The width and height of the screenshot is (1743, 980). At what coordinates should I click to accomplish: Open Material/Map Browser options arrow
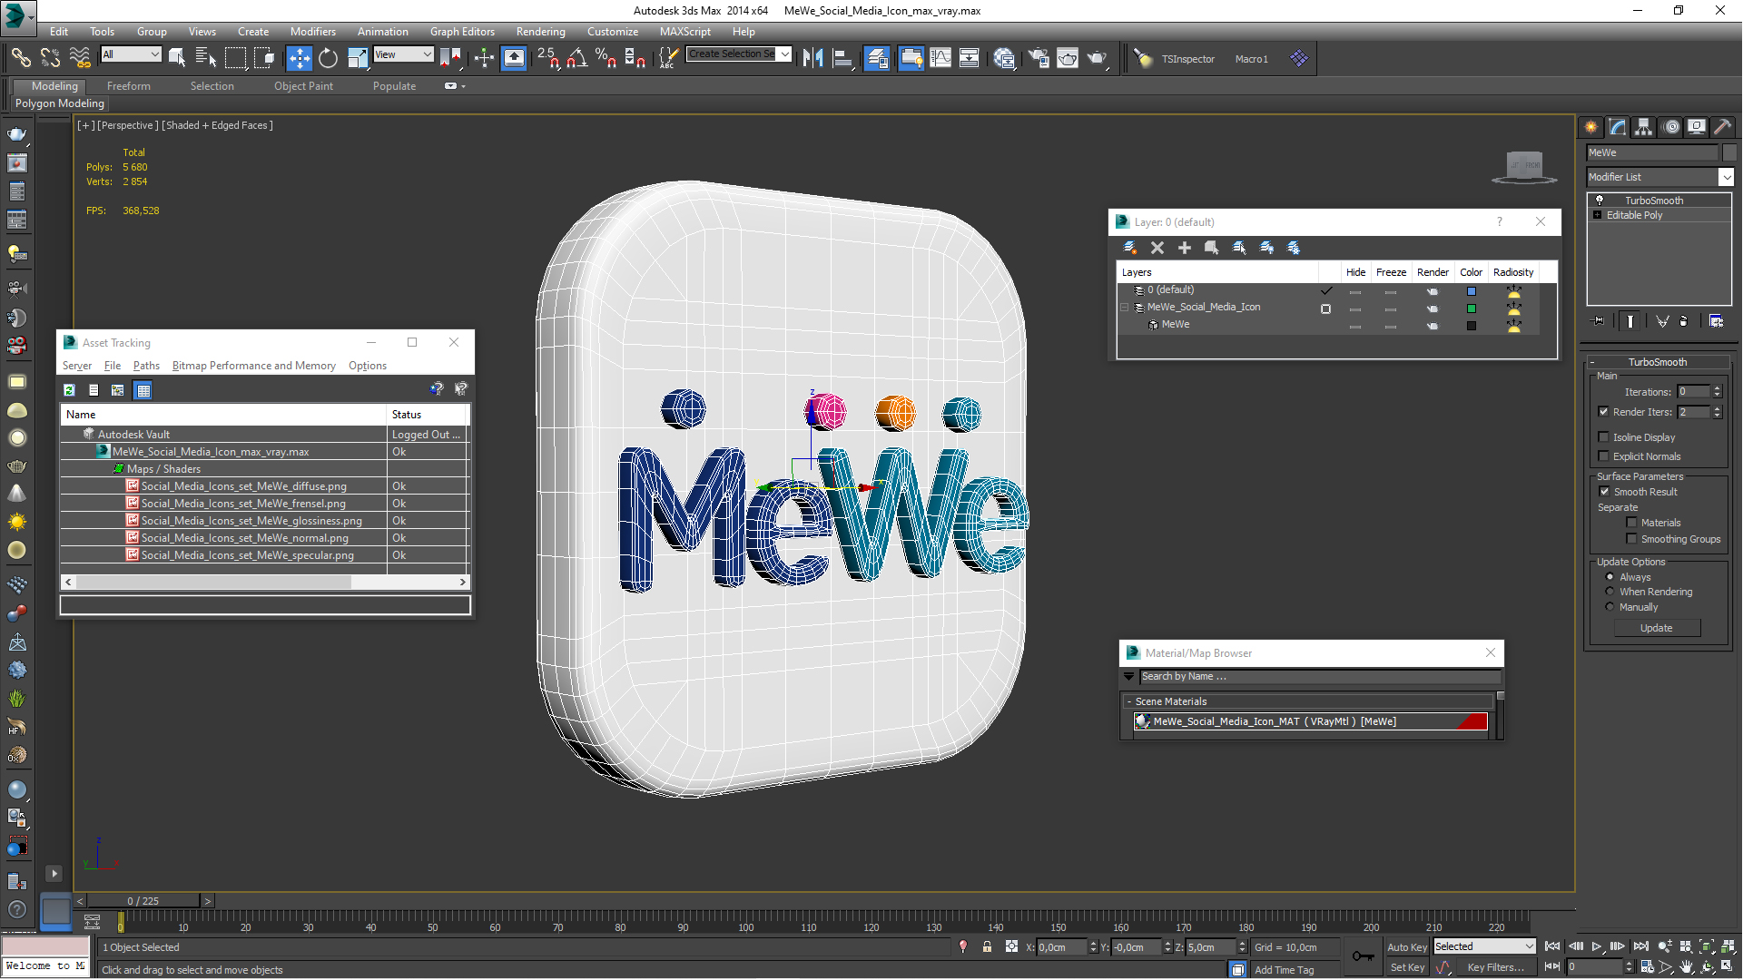tap(1129, 677)
